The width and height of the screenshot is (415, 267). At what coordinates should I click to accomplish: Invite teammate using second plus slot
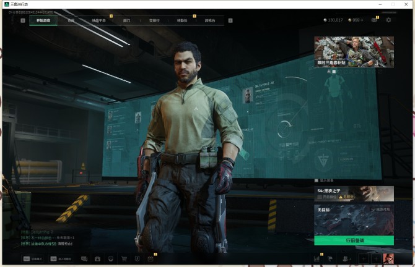click(376, 259)
